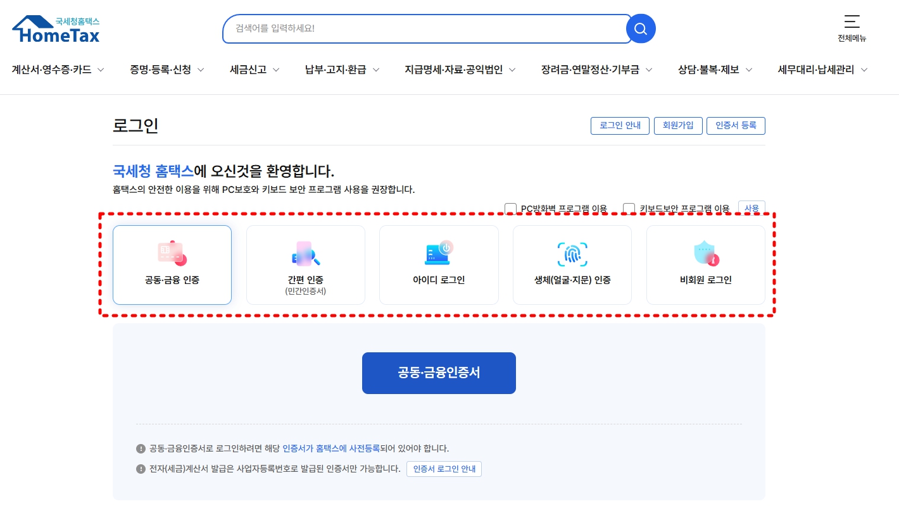Screen dimensions: 899x506
Task: Click the 인증서 등록 button
Action: coord(736,125)
